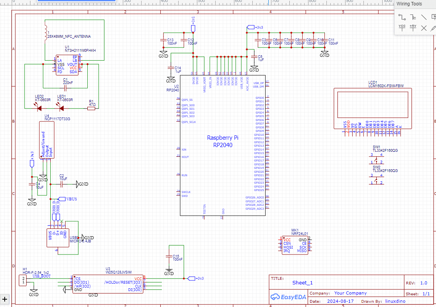The height and width of the screenshot is (307, 436).
Task: Select the Sheet_1 title text
Action: tap(303, 283)
